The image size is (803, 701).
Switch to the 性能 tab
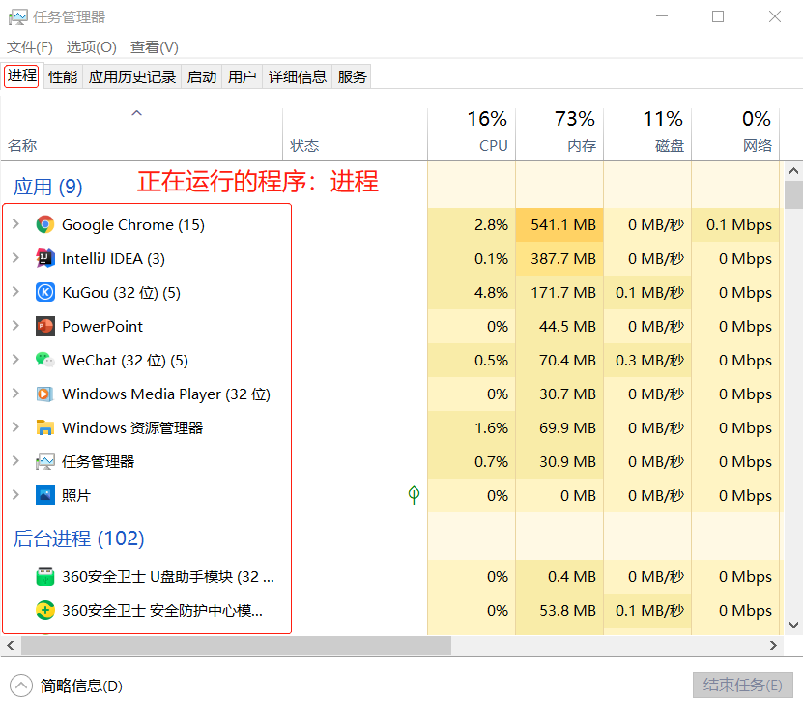[x=63, y=76]
